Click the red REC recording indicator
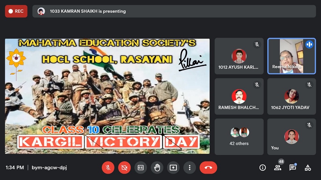 (x=16, y=11)
